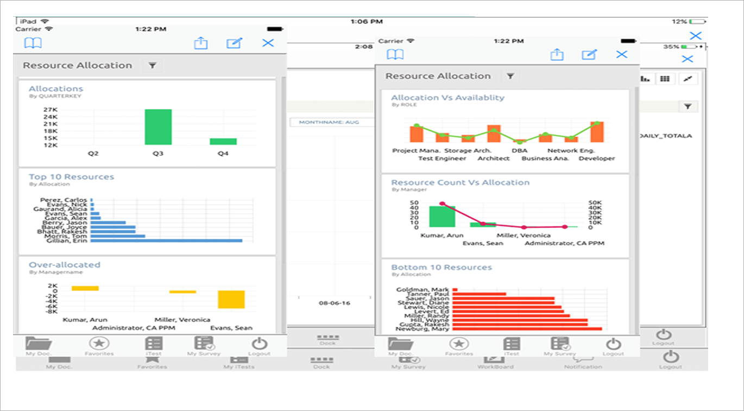Toggle the filter icon above DAILY_TOTALA

point(688,106)
